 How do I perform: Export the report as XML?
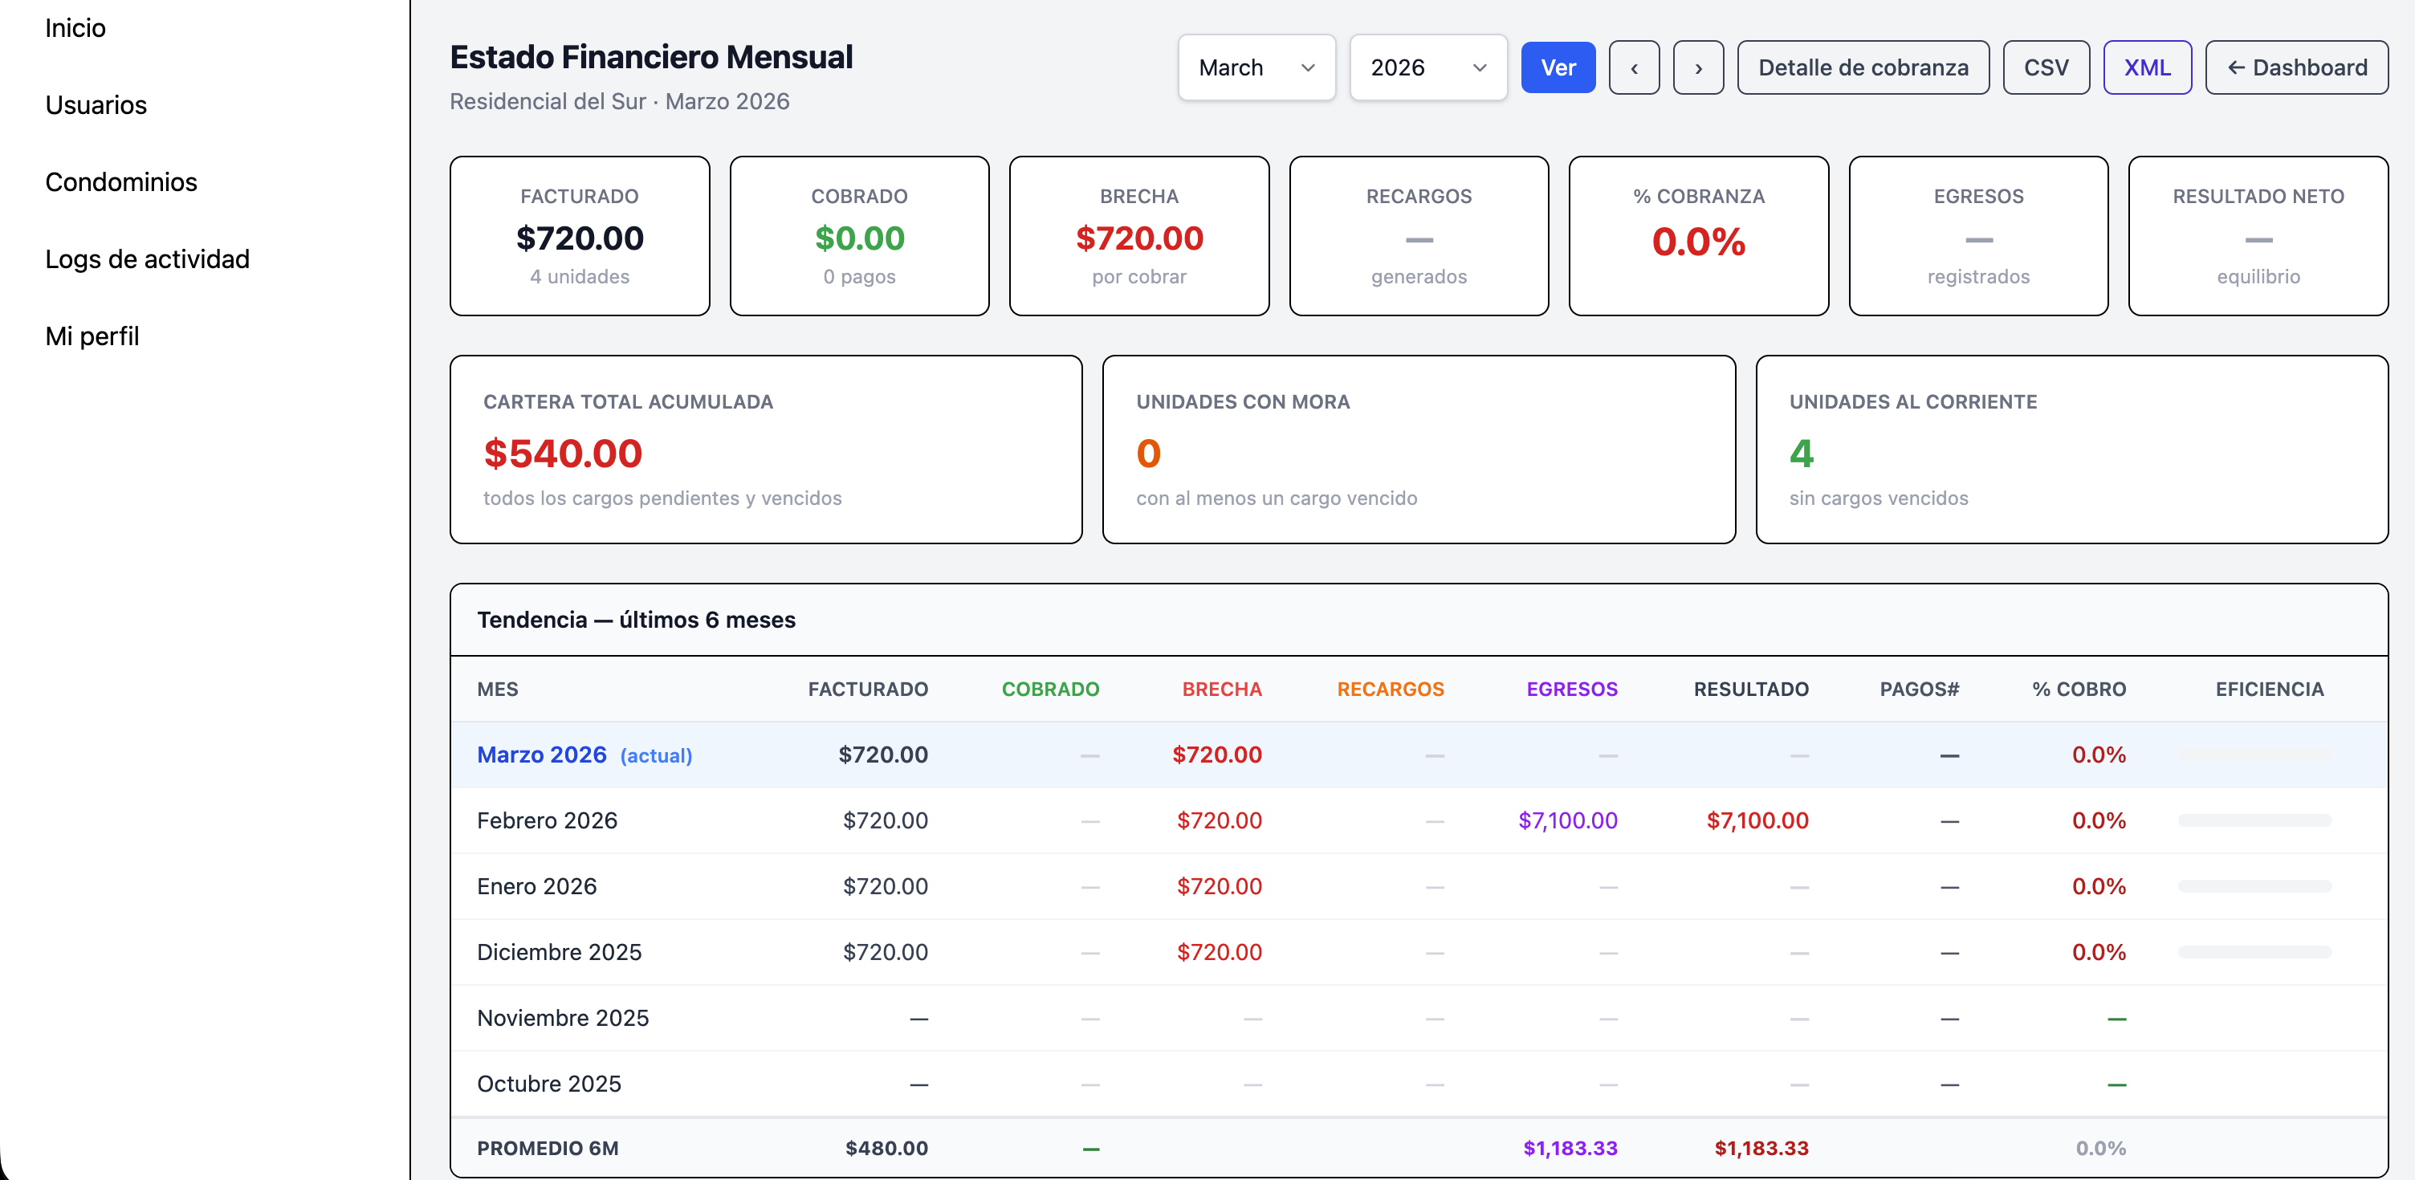[x=2148, y=67]
